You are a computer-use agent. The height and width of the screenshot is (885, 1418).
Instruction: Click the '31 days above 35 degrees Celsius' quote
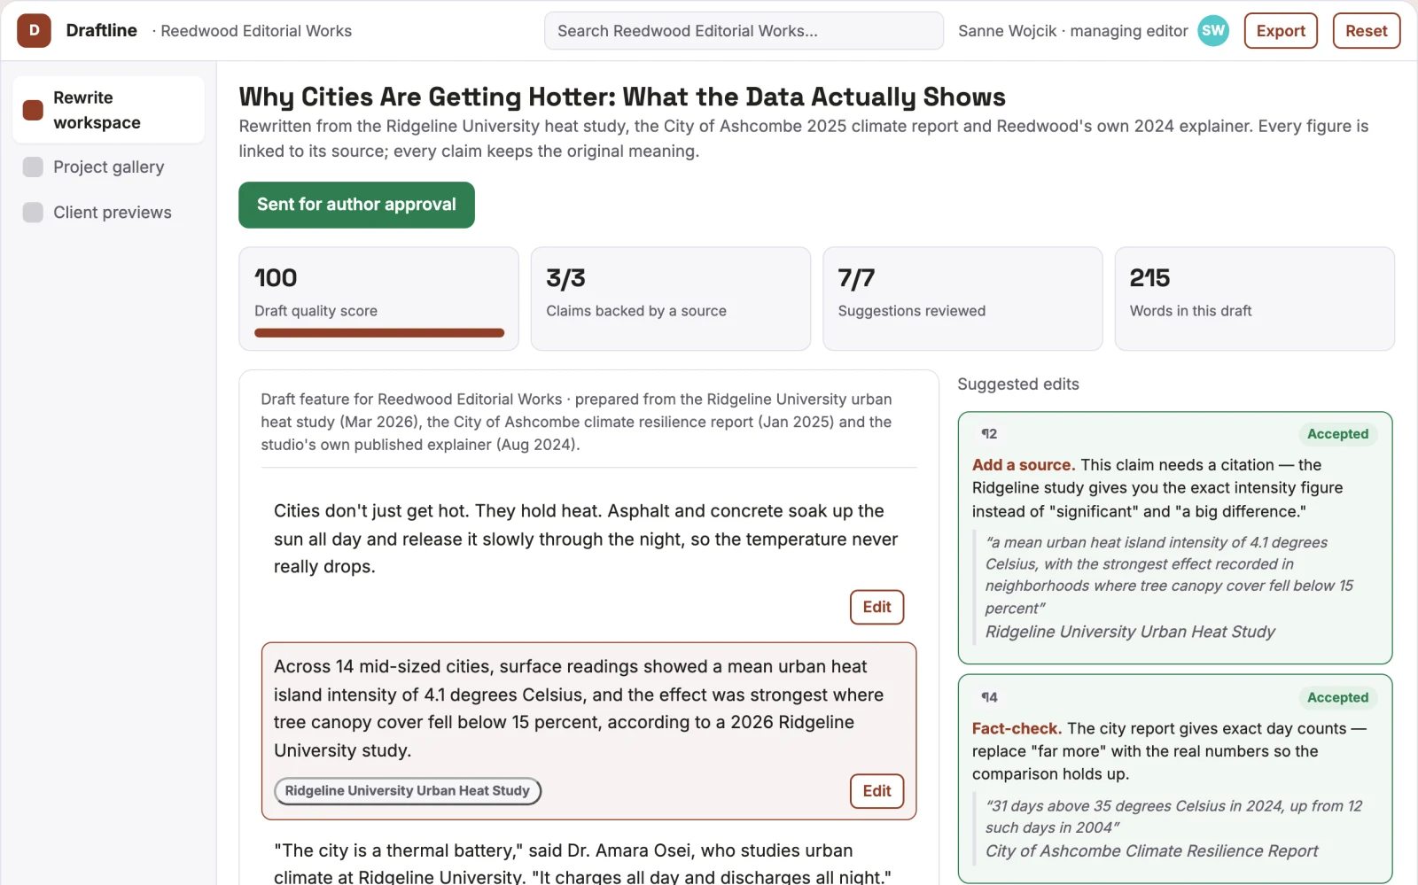pyautogui.click(x=1174, y=817)
